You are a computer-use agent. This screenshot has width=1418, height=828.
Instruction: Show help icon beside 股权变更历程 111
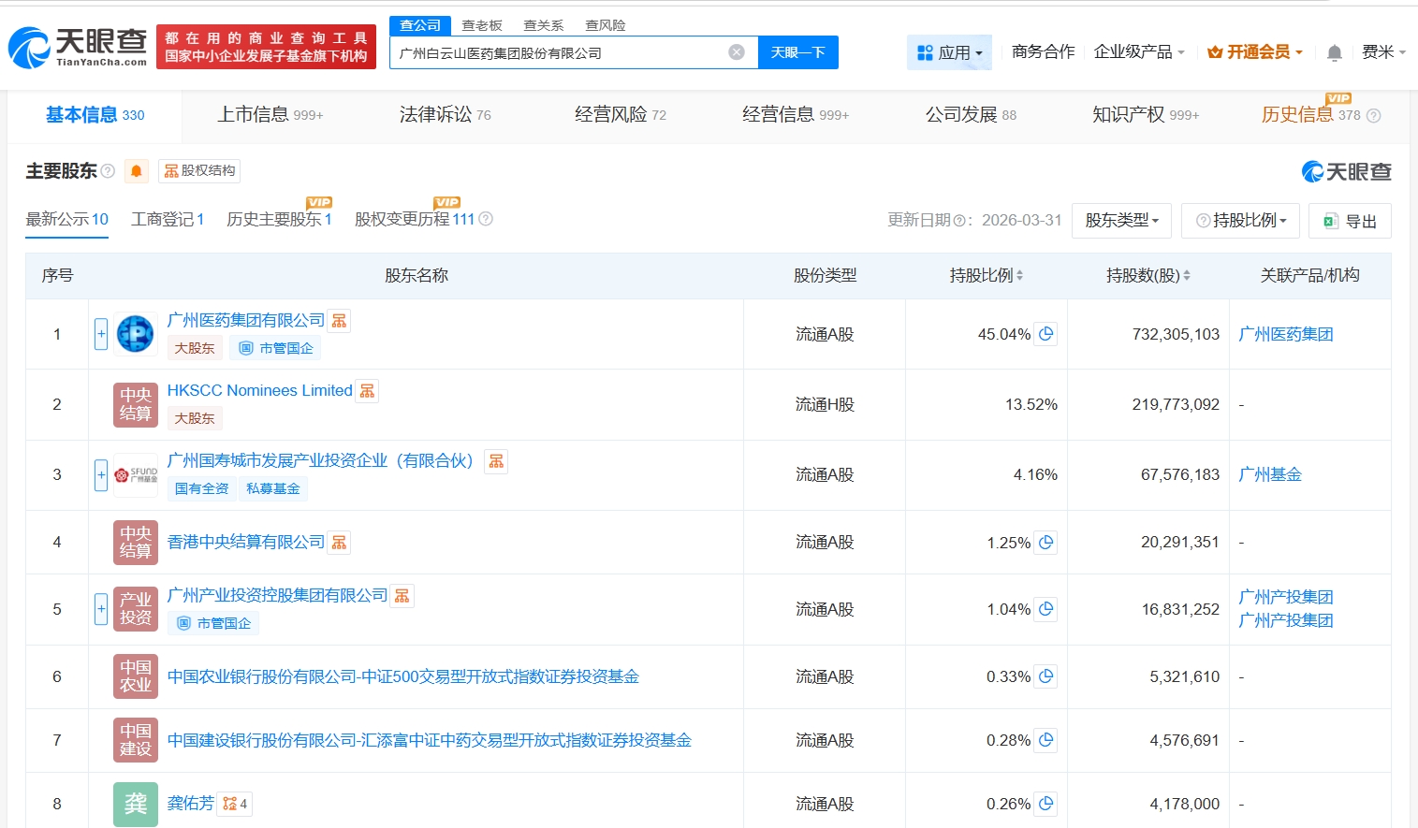tap(486, 219)
